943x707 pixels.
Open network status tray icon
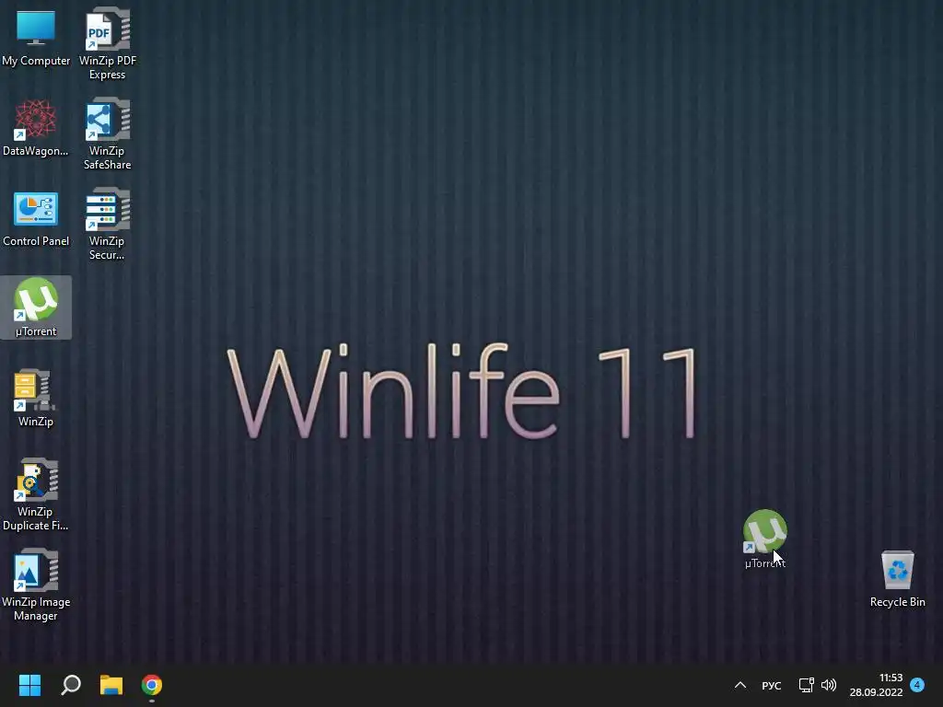[806, 685]
